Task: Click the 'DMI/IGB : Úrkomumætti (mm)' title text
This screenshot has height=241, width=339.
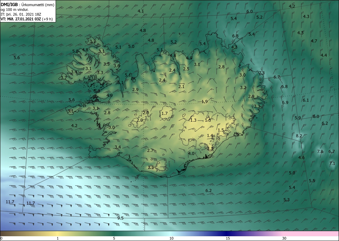Action: 27,4
